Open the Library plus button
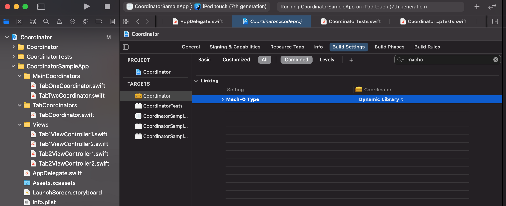506x206 pixels. 477,6
